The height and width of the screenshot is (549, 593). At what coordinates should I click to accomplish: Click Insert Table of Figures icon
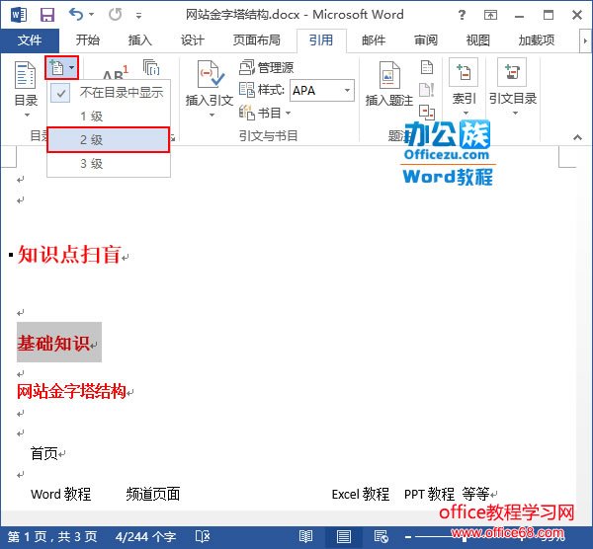pyautogui.click(x=427, y=67)
